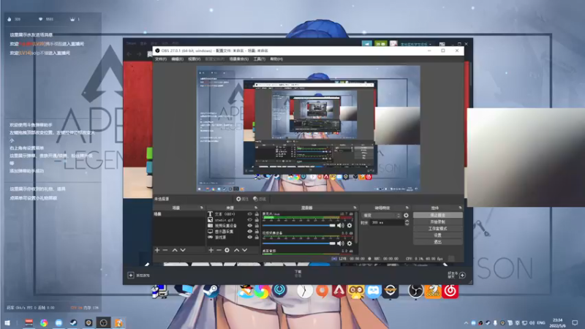
Task: Open Steam Big Picture mode icon
Action: (442, 44)
